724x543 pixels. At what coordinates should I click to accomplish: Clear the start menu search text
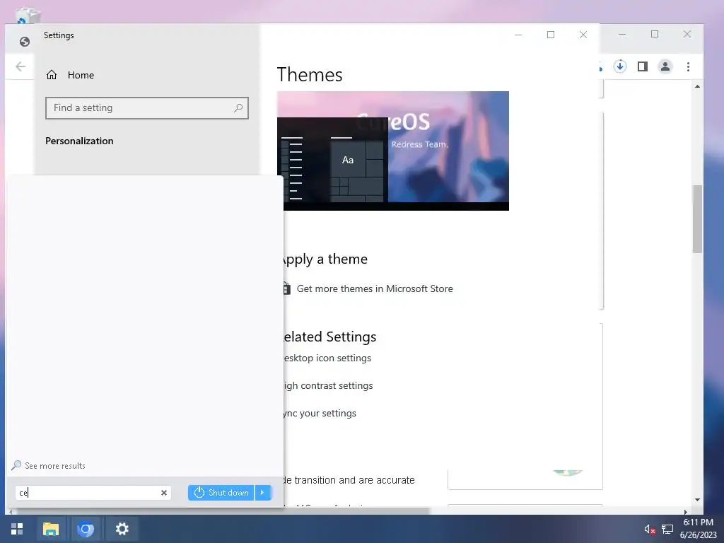[164, 493]
